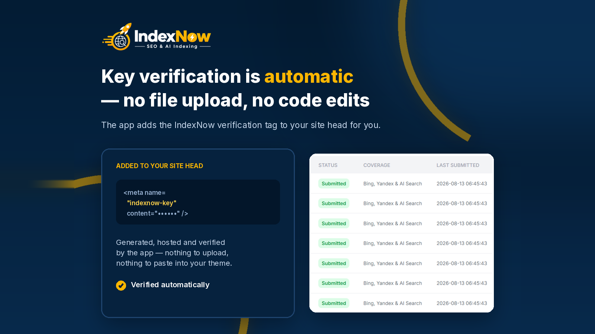Select "Bing, Yandex & AI Search" in the last row
The height and width of the screenshot is (334, 595).
[393, 303]
